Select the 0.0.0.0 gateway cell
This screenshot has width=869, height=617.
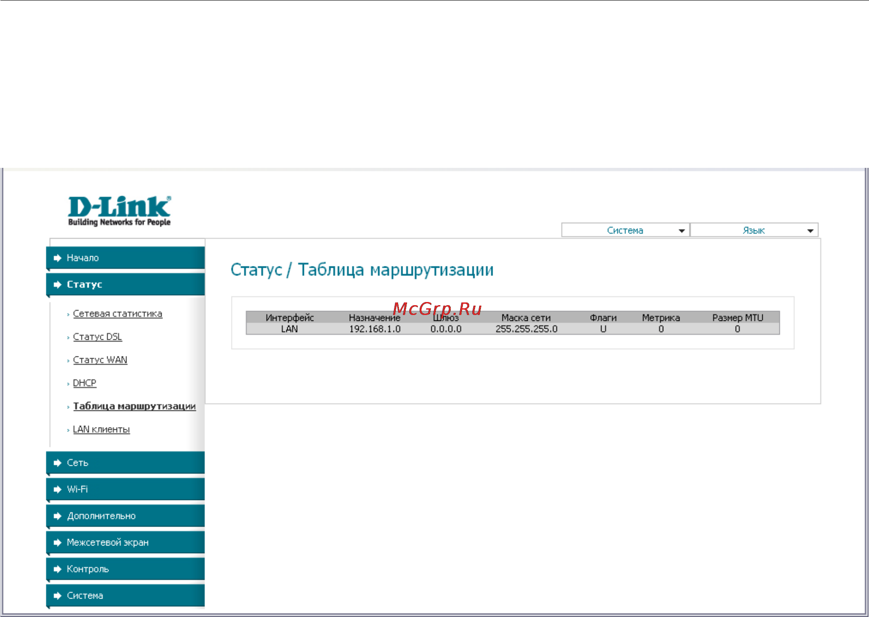click(446, 329)
